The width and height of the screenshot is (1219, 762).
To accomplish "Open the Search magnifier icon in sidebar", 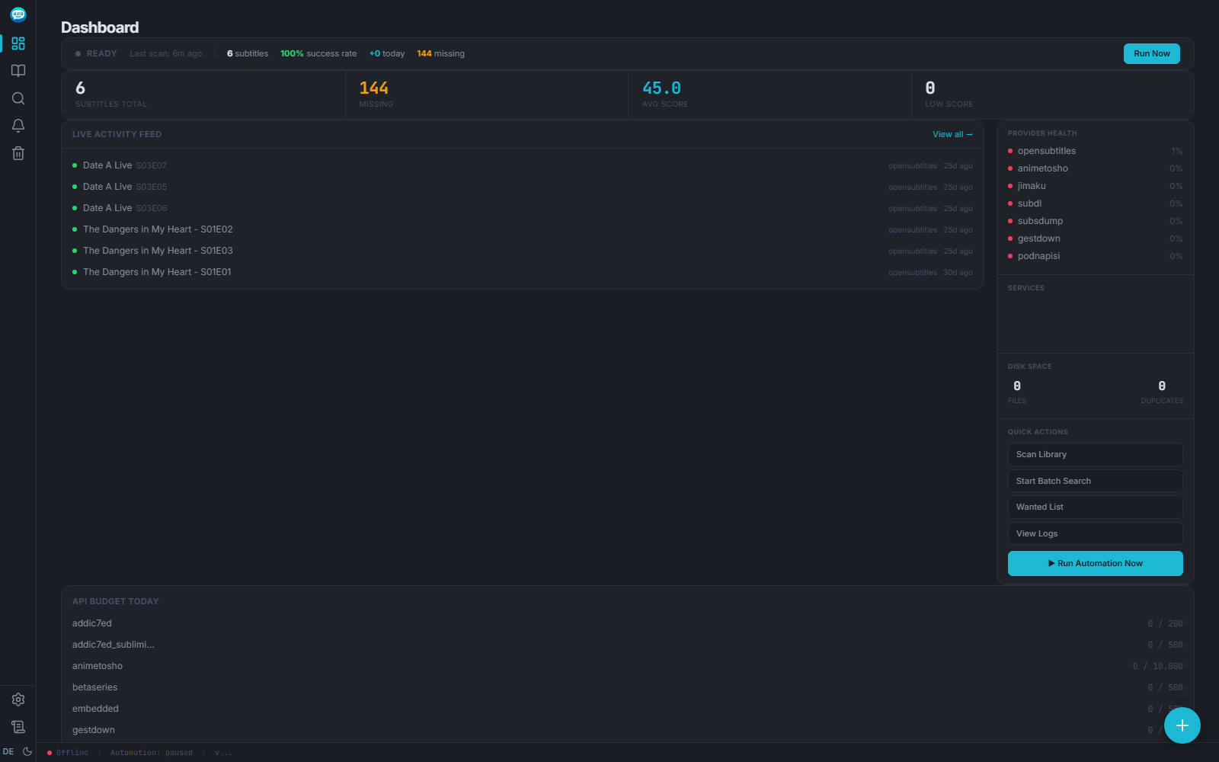I will click(18, 98).
